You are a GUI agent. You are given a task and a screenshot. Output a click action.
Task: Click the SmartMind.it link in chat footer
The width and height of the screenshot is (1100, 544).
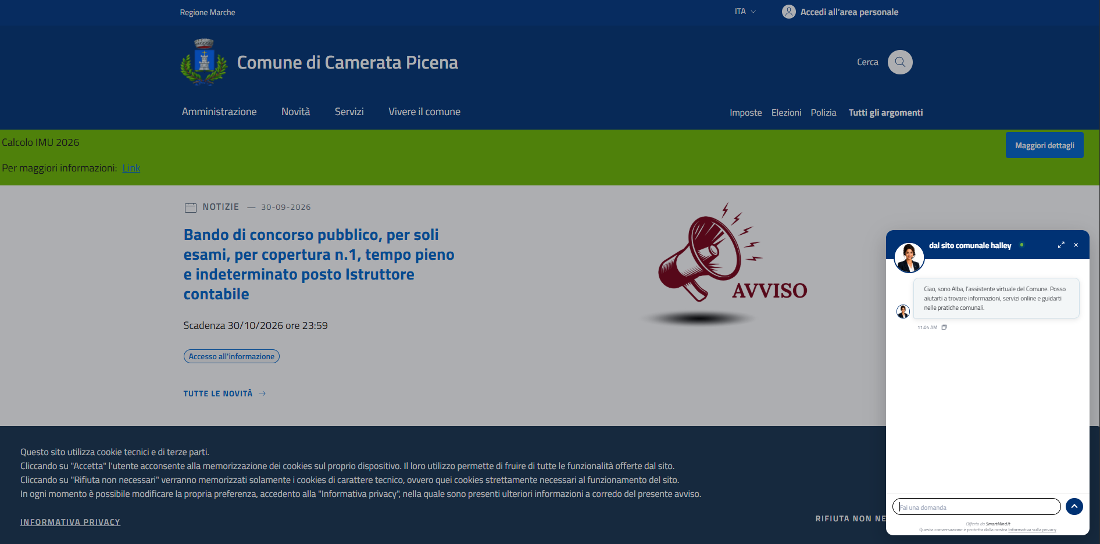[x=998, y=524]
